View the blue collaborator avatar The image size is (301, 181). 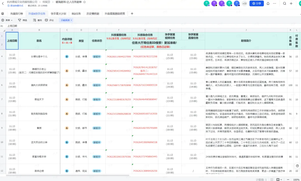[237, 3]
